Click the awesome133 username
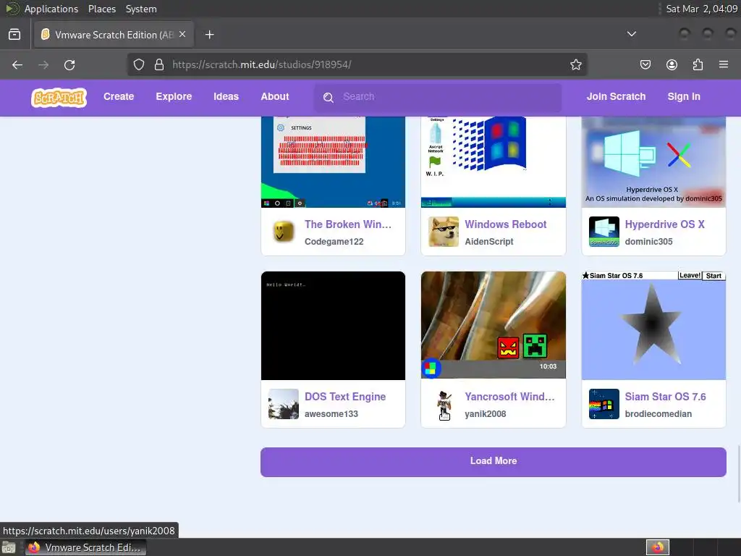 tap(331, 413)
